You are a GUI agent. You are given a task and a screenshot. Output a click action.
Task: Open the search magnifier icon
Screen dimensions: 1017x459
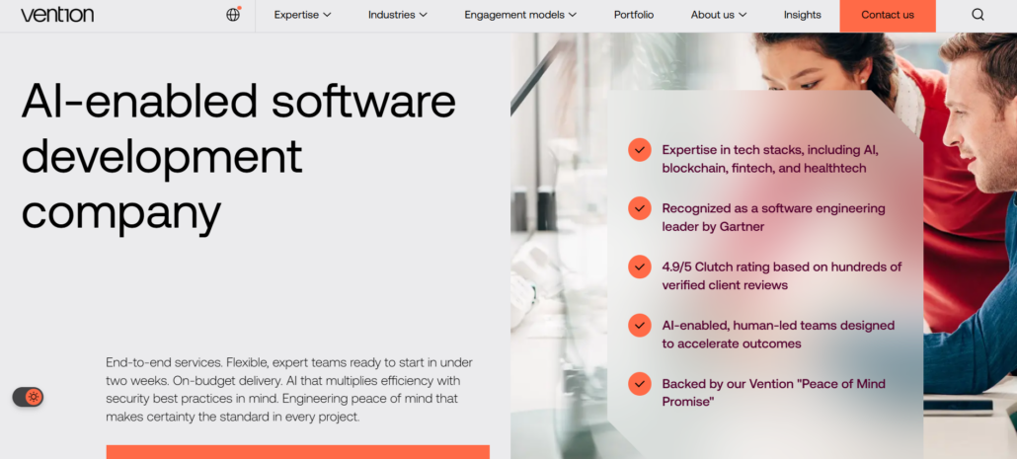click(978, 15)
